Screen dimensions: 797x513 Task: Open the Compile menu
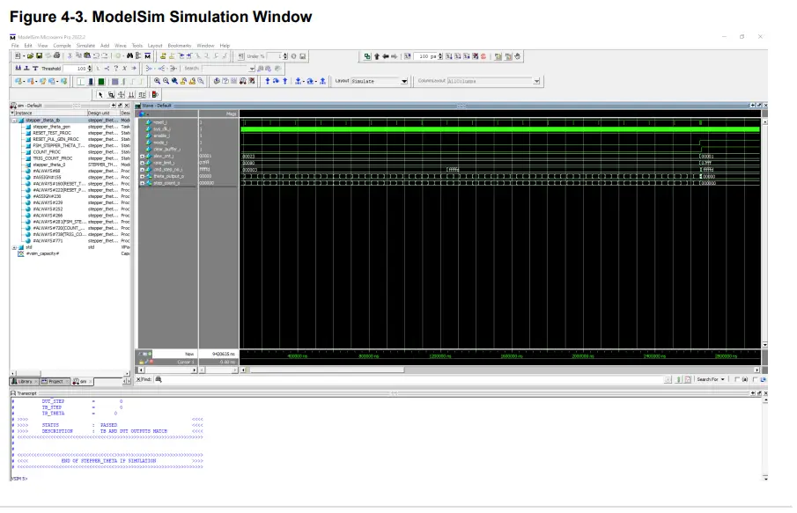tap(62, 46)
